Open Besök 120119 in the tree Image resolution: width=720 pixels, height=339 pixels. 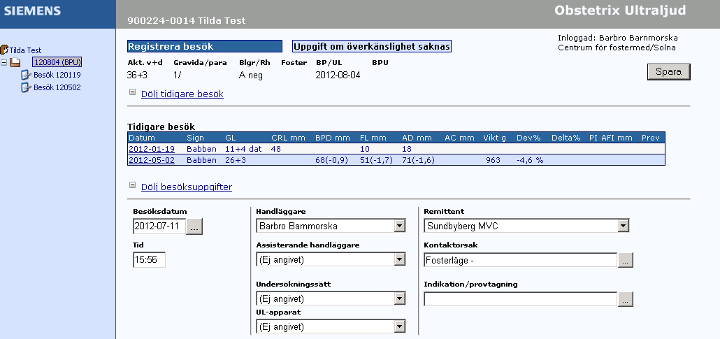click(57, 75)
